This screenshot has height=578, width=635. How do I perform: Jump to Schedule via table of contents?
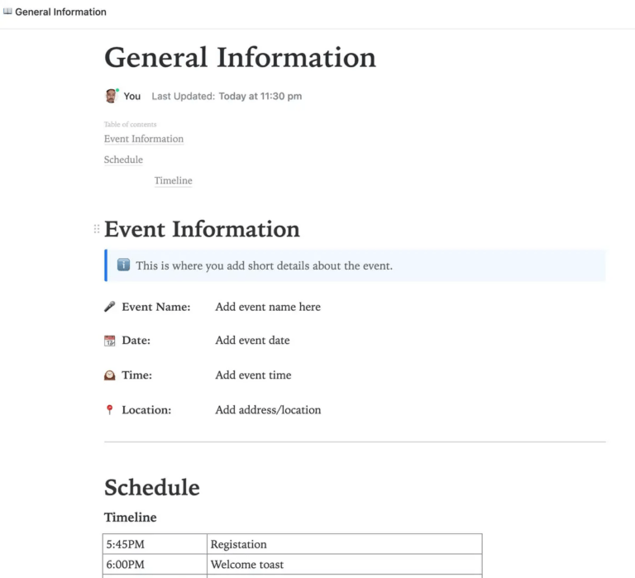(x=123, y=160)
